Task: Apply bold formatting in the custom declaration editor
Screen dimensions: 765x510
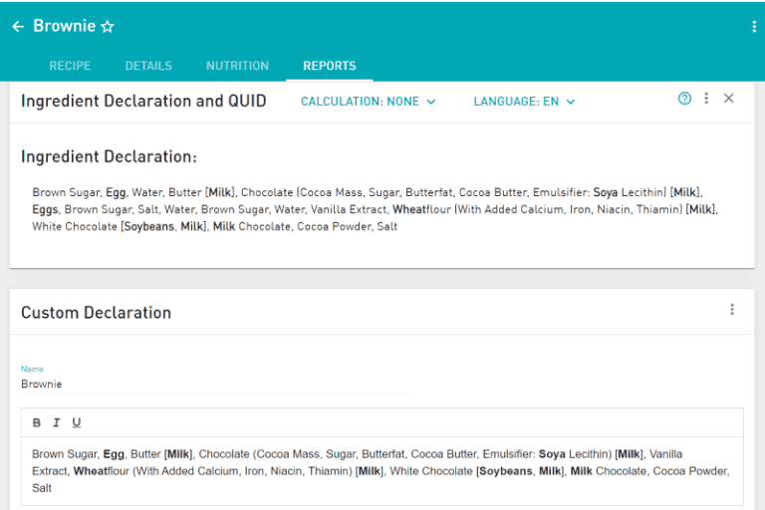Action: (x=37, y=422)
